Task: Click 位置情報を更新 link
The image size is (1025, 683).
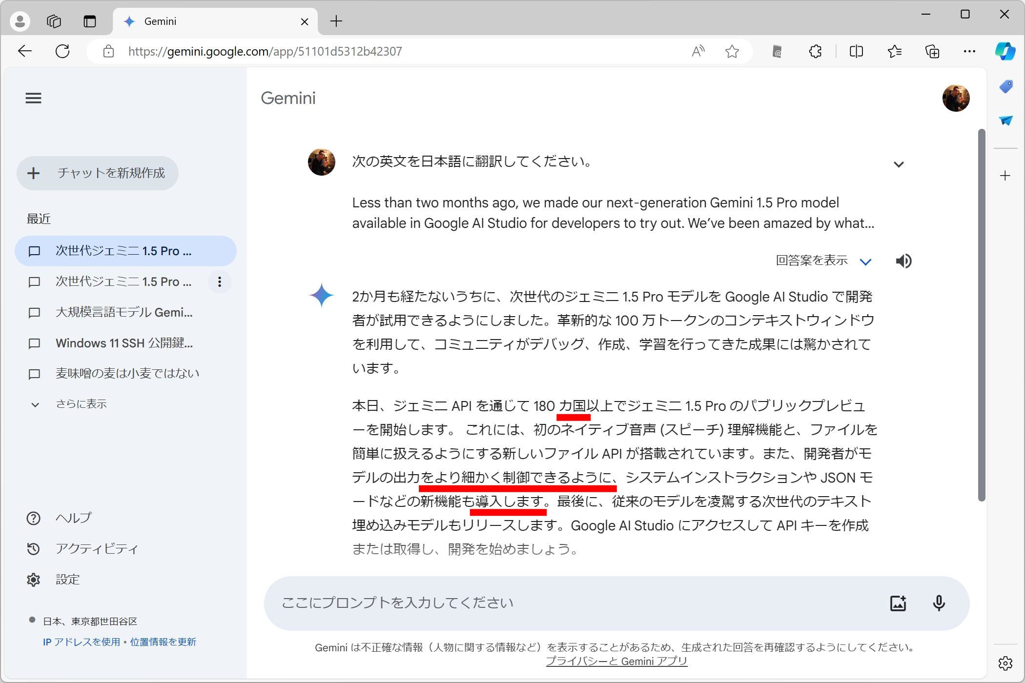Action: (163, 642)
